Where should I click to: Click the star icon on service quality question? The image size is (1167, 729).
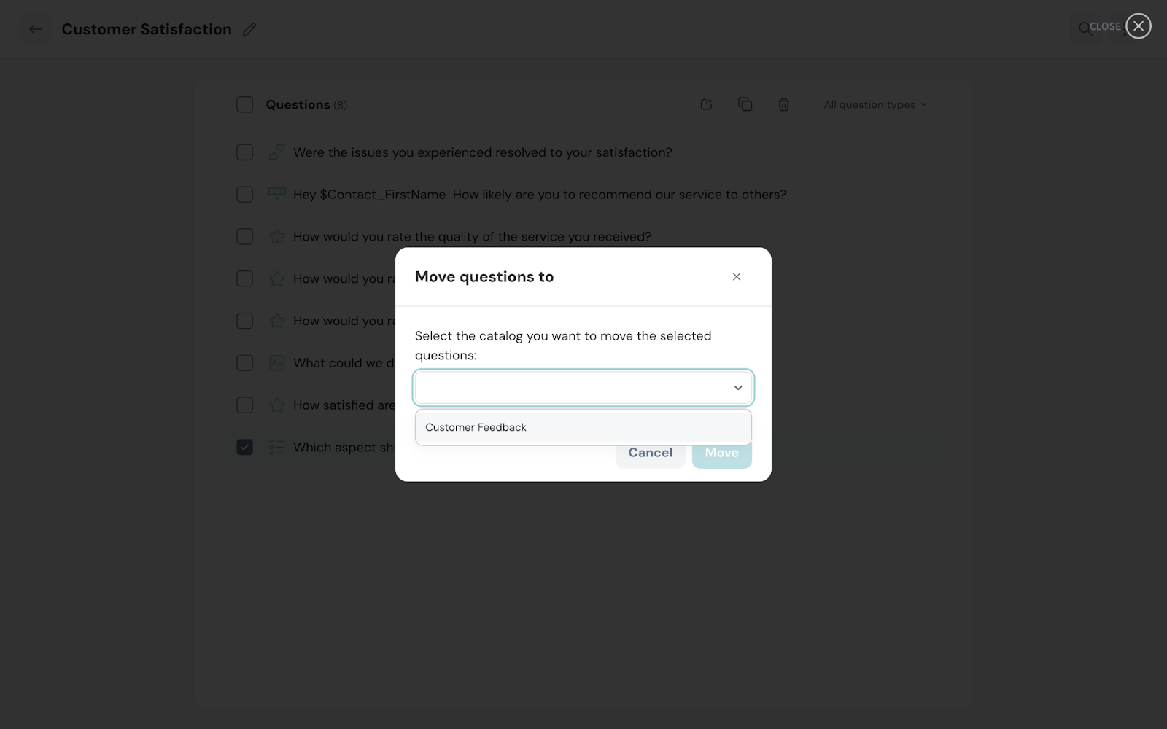pos(277,237)
